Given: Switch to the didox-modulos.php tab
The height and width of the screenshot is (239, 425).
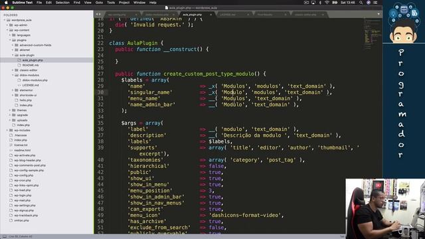Looking at the screenshot, I should tap(157, 15).
